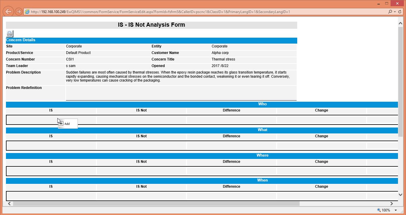
Task: Click the 'Change' column header under What
Action: tap(322, 136)
